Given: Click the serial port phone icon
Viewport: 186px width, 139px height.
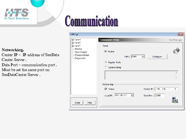Looking at the screenshot, I should coord(176,51).
